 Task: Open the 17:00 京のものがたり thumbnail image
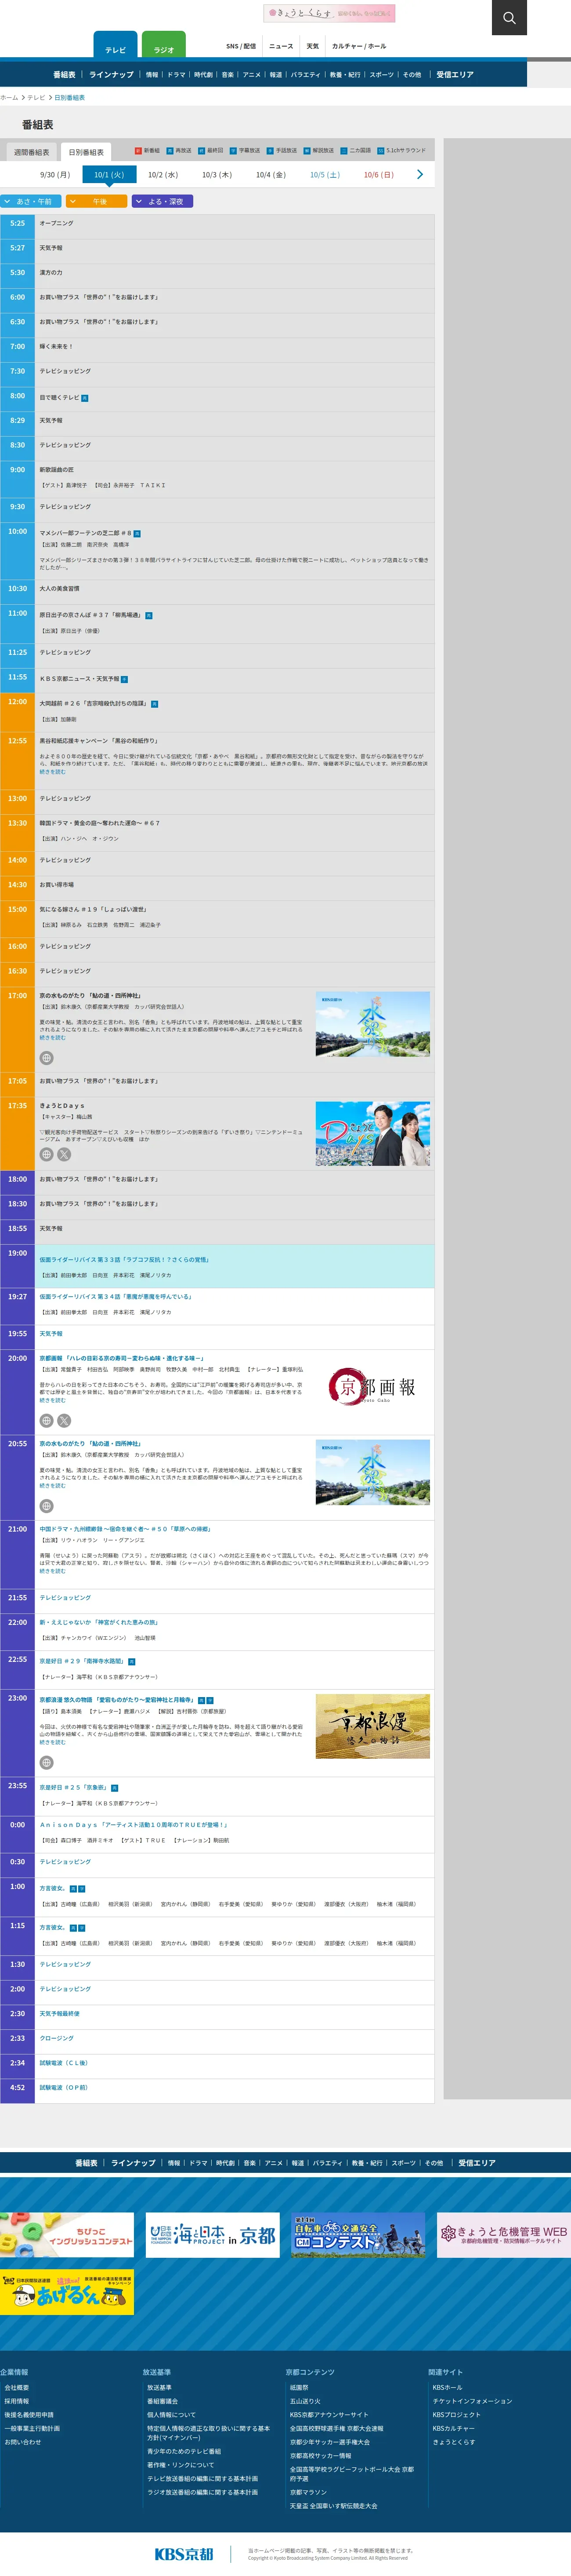(x=372, y=1024)
